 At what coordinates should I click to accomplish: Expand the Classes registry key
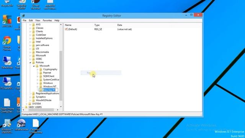30,28
